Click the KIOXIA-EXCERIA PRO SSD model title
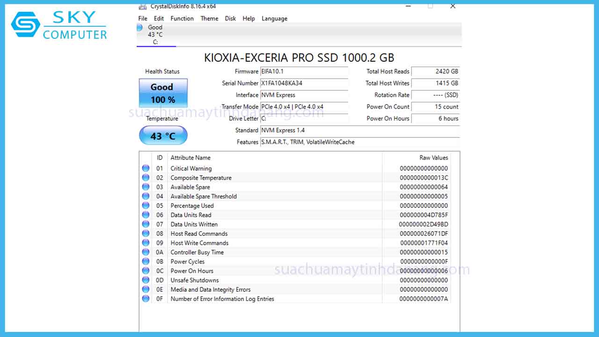The width and height of the screenshot is (599, 337). (x=299, y=58)
